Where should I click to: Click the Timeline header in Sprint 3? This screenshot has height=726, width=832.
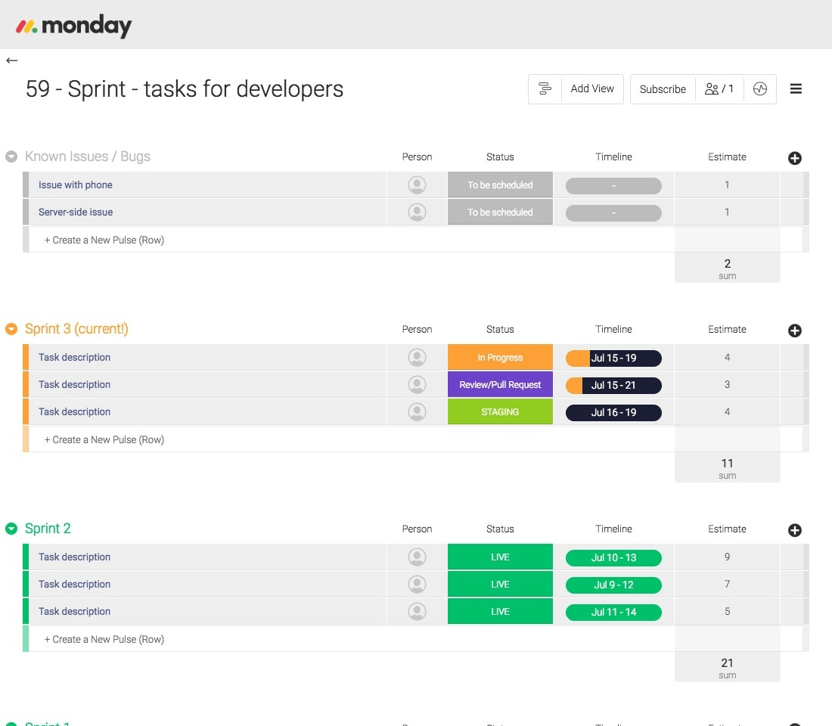(613, 330)
